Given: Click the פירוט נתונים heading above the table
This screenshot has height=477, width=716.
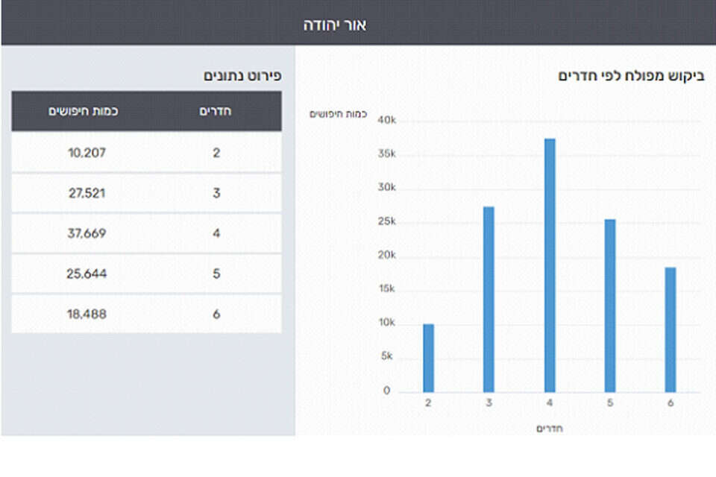Looking at the screenshot, I should click(242, 76).
